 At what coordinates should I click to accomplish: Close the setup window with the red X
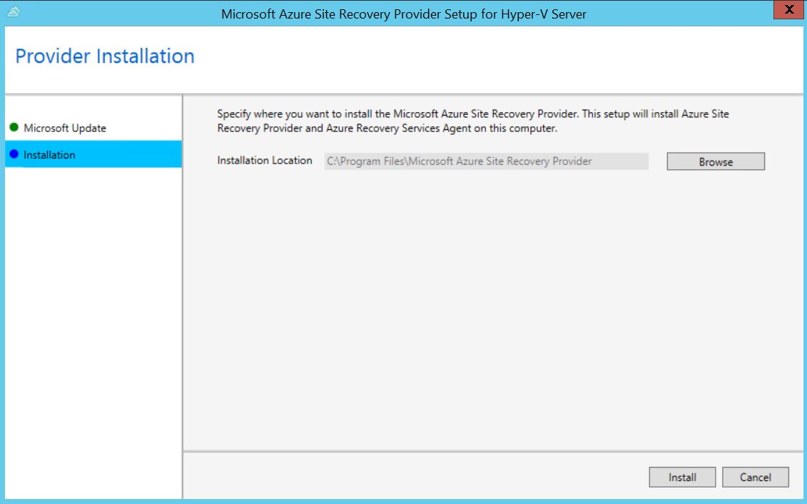point(788,11)
